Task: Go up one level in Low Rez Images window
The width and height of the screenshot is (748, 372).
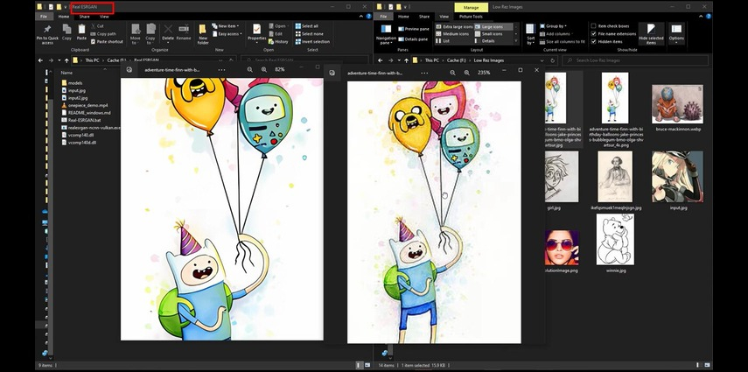Action: tap(406, 60)
